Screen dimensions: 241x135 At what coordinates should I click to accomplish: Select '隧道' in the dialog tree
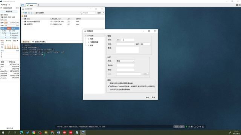pyautogui.click(x=92, y=45)
